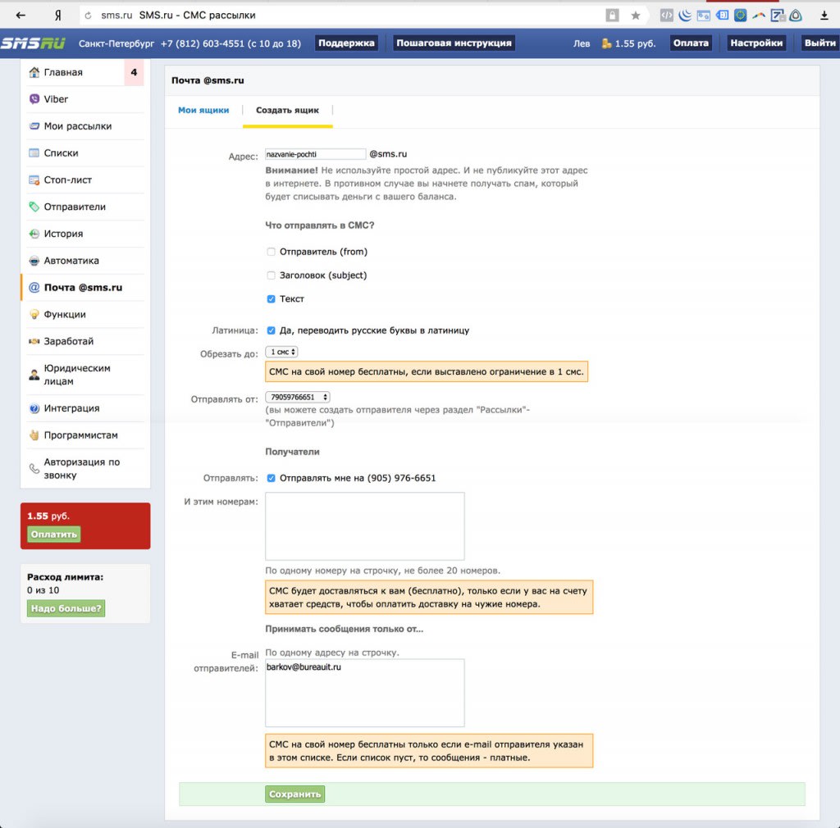This screenshot has height=828, width=840.
Task: Click the phone number +7 (812) 603-4551
Action: [x=202, y=43]
